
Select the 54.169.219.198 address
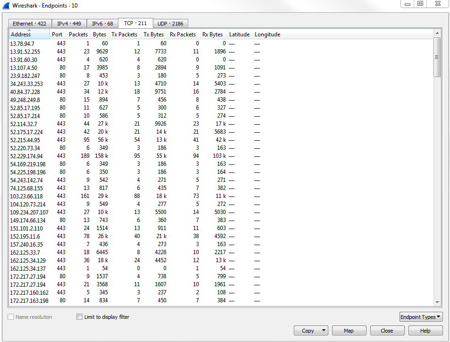click(28, 164)
